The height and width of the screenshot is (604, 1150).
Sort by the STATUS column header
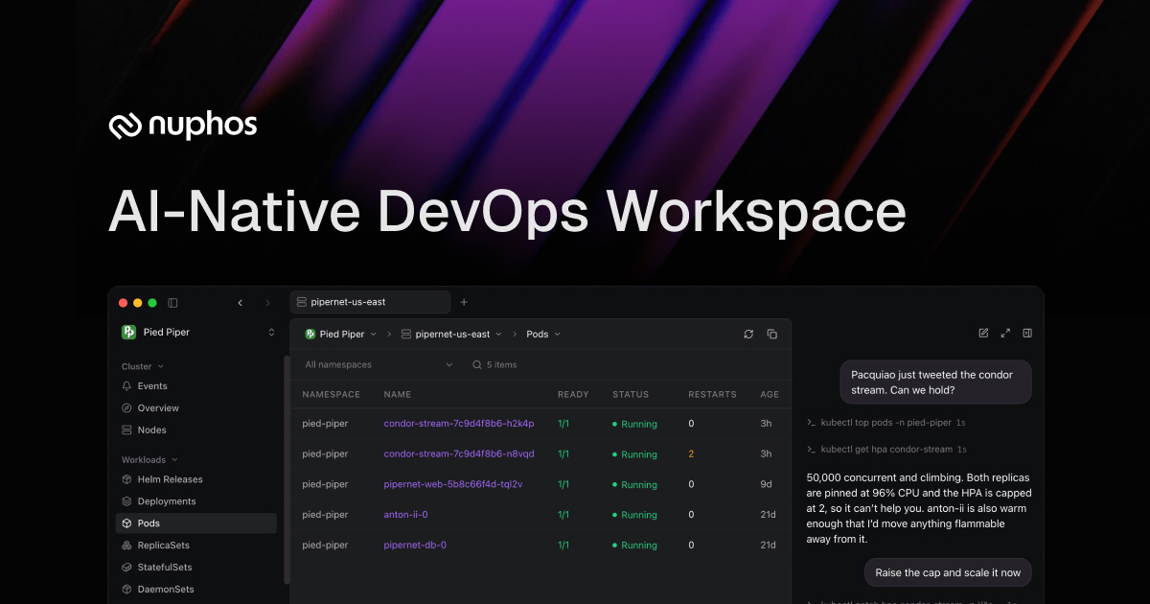(x=631, y=395)
